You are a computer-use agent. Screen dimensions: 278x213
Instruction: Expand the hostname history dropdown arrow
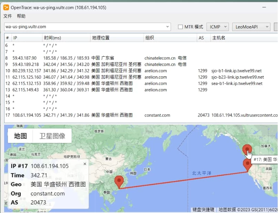[x=168, y=27]
